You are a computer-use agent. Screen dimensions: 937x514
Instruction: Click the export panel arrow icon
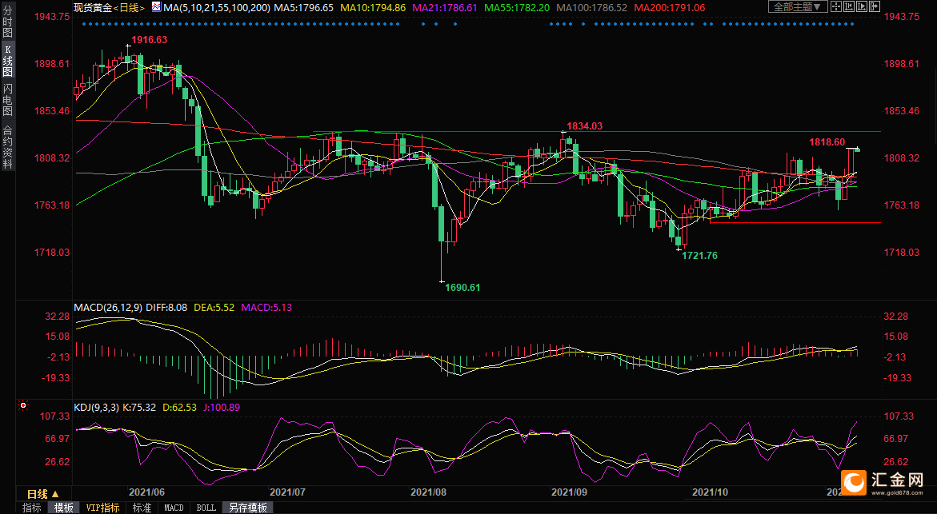[x=875, y=6]
